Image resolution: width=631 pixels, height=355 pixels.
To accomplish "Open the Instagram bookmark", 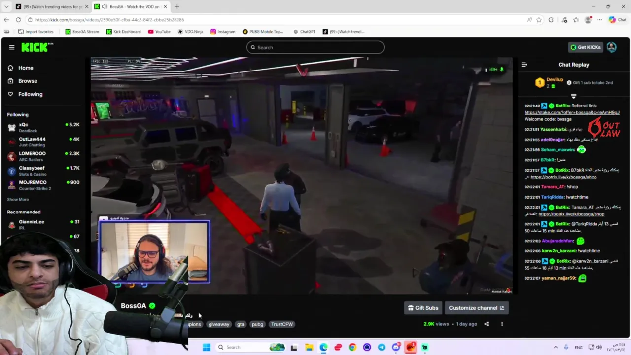I will click(223, 32).
